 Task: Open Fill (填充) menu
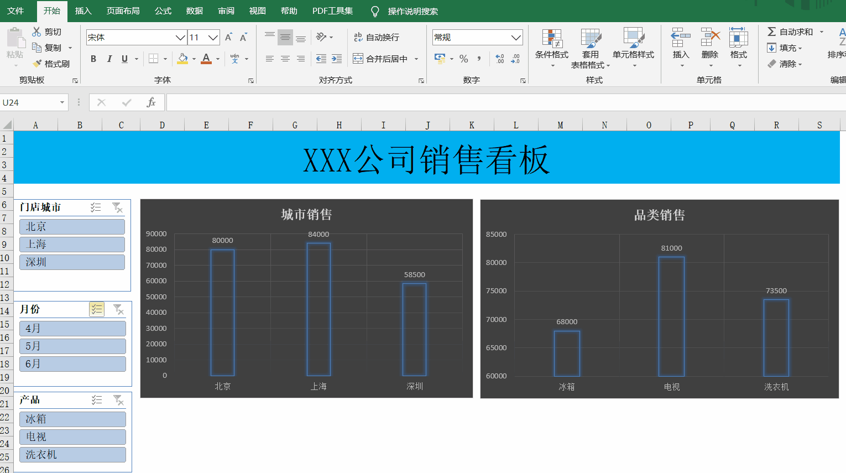pyautogui.click(x=785, y=48)
